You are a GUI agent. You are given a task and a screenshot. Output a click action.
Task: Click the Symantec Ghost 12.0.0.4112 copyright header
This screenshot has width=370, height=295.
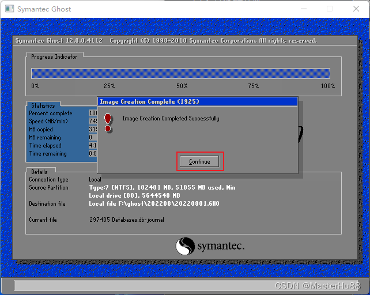click(x=166, y=40)
